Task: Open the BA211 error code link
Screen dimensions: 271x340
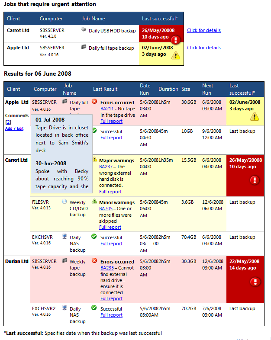Action: pos(107,109)
